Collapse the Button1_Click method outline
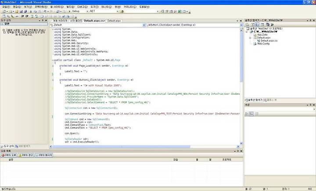Screen dimensions: 316x191 (x=53, y=80)
